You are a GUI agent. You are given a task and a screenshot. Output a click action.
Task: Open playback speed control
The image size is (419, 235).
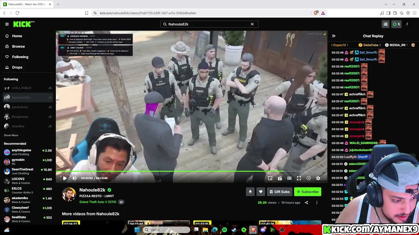pos(308,178)
